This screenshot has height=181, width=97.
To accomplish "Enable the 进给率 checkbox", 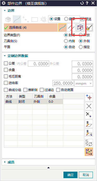I will [6, 83].
